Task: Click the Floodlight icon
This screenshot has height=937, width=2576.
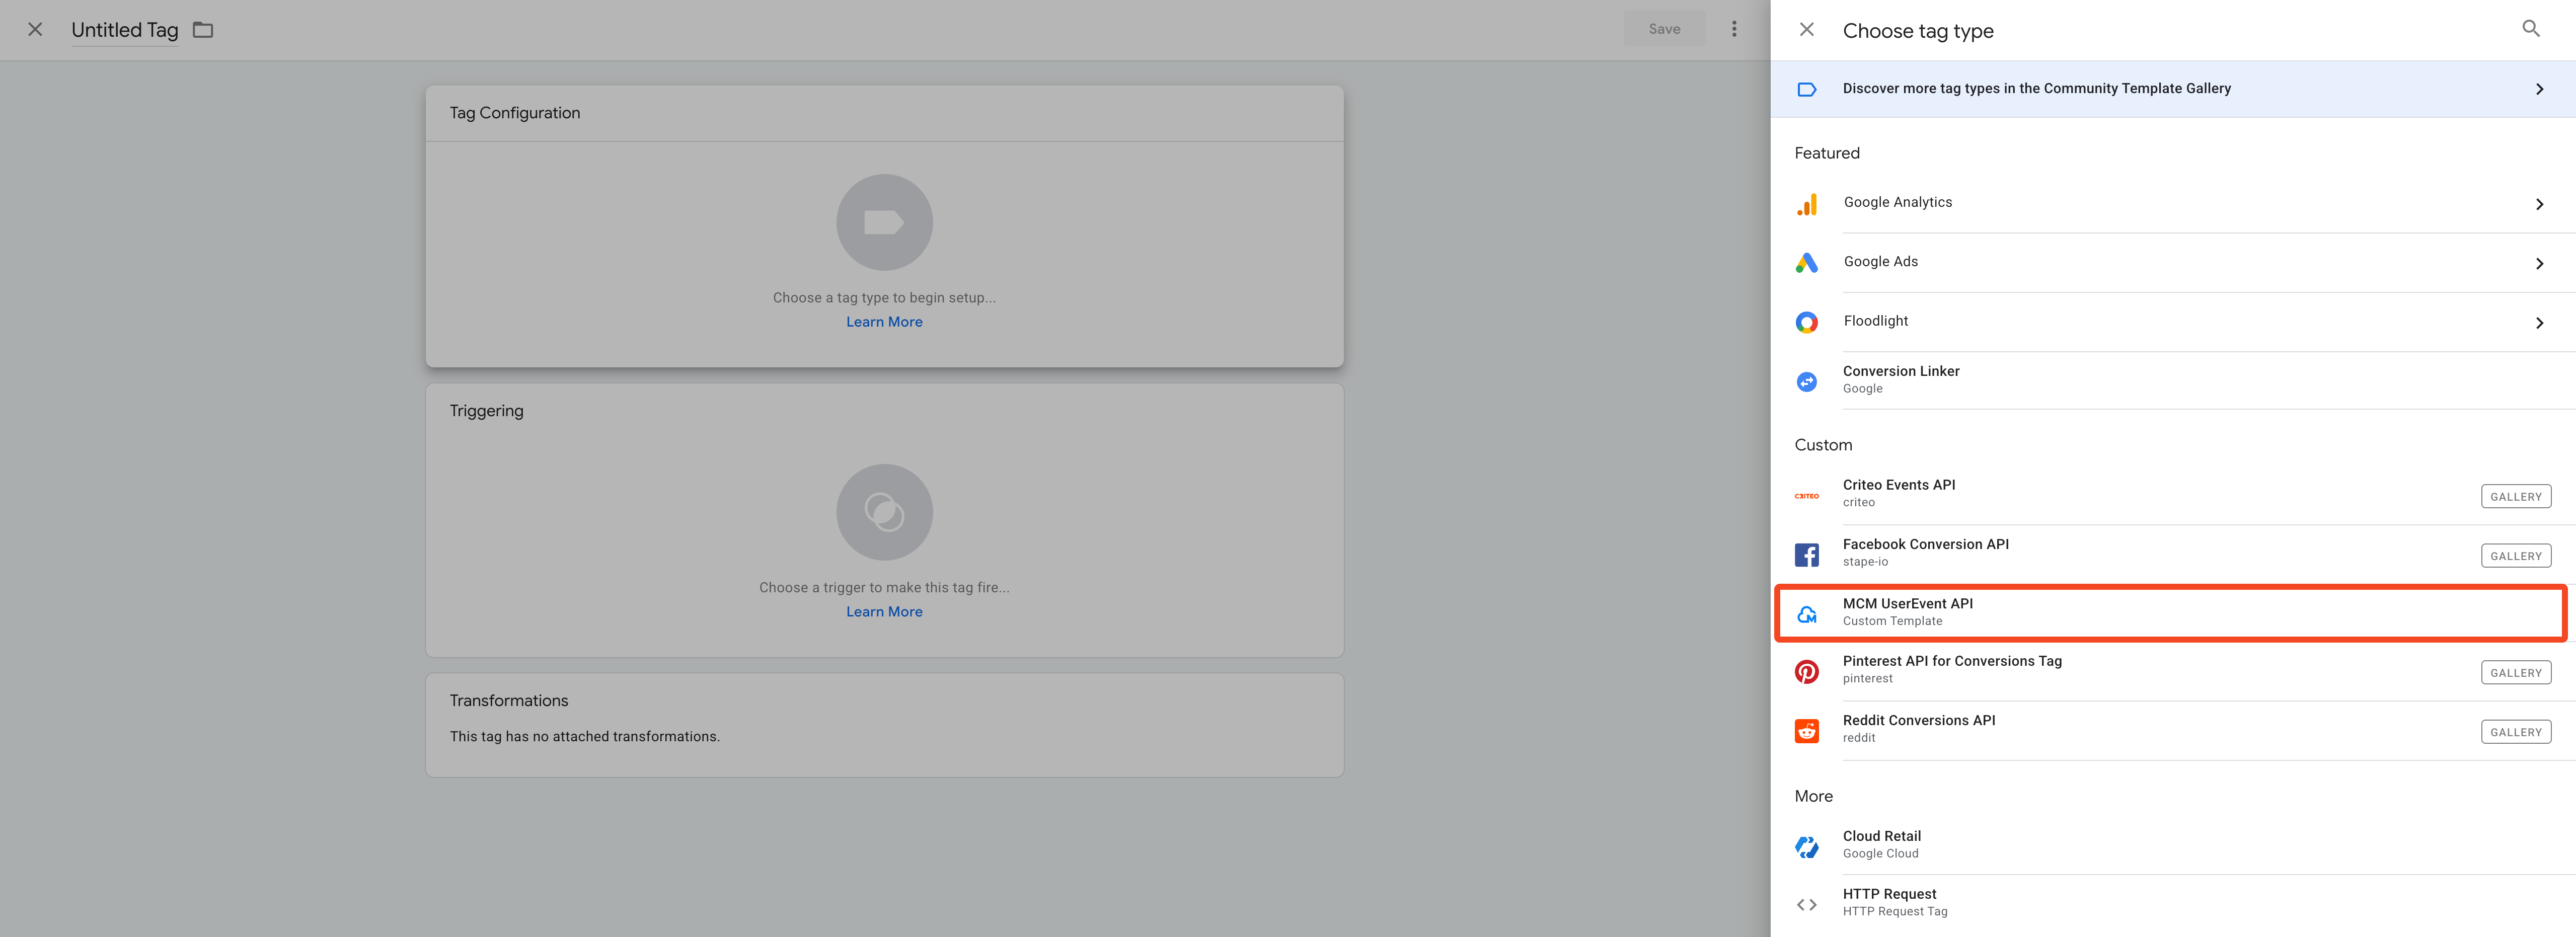Action: pos(1806,322)
